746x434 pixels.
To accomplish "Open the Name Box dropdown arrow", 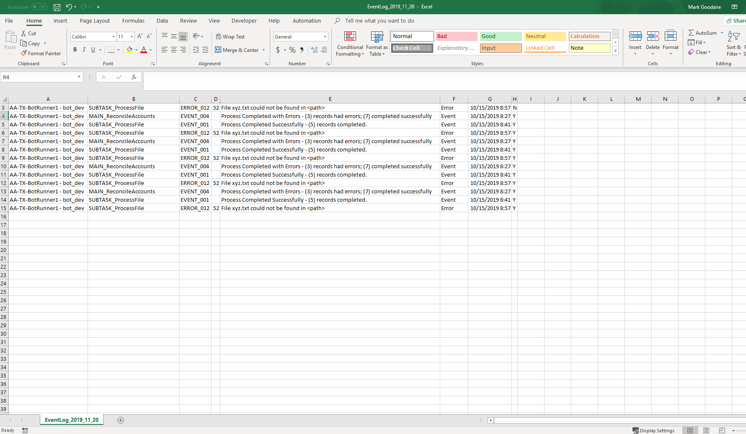I will pos(79,77).
